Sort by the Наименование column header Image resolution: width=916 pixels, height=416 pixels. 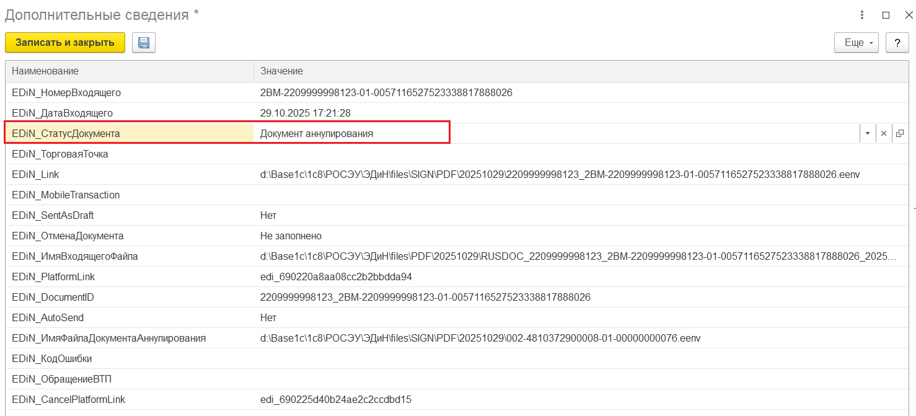coord(129,71)
